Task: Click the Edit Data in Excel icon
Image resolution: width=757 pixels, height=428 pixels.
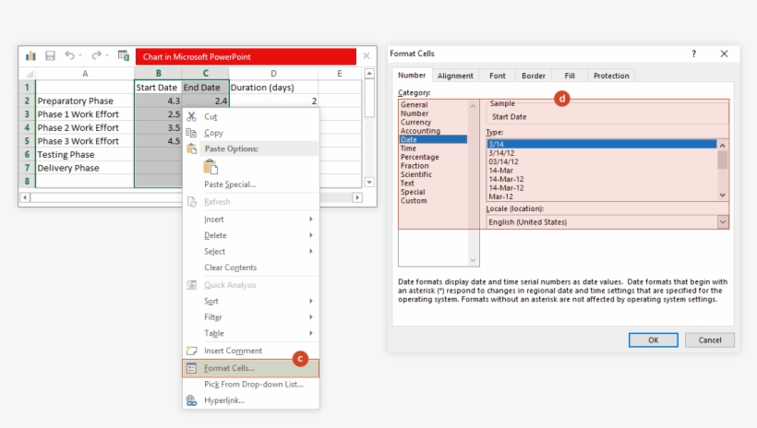Action: pos(123,56)
